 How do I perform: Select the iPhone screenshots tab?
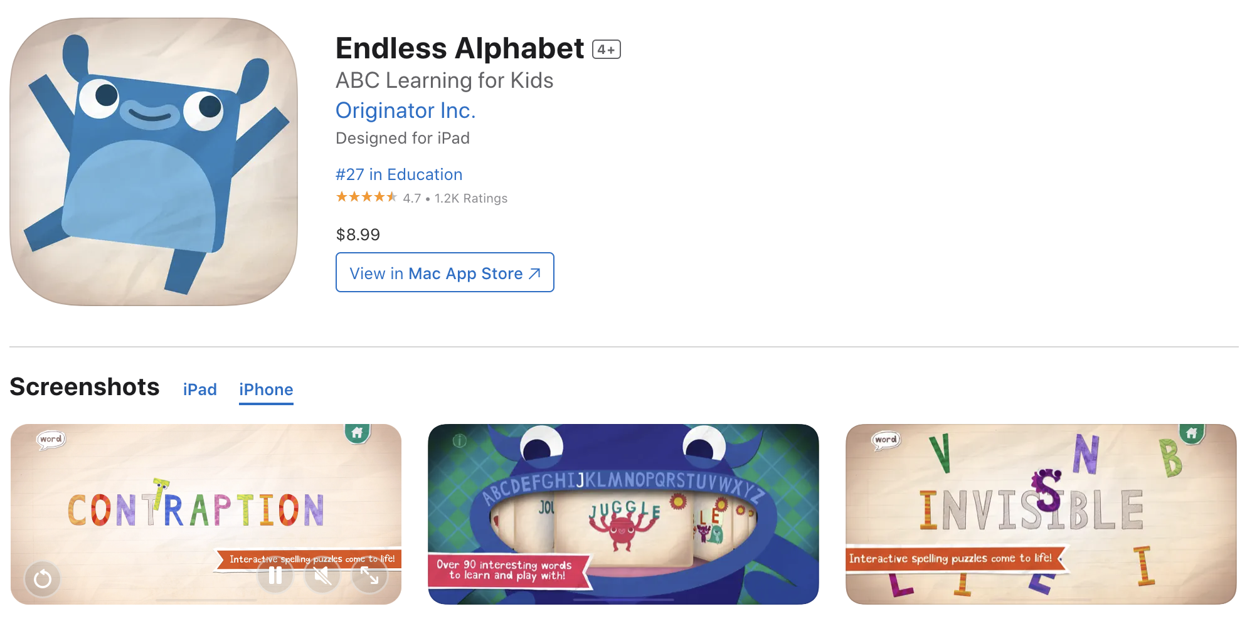pos(266,390)
